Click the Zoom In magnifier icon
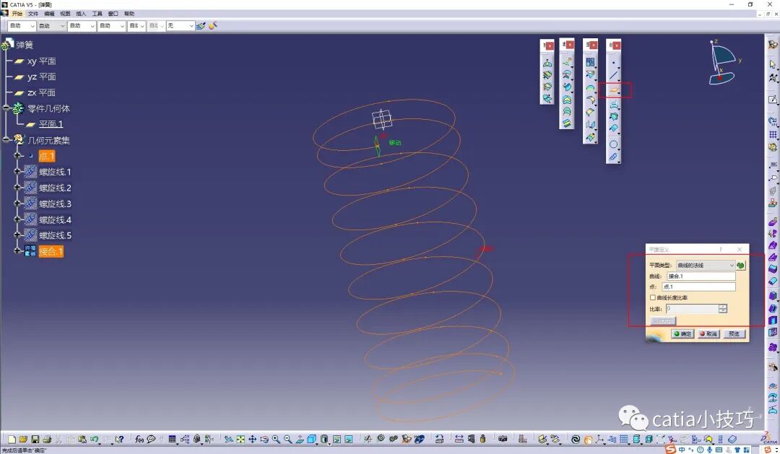This screenshot has width=780, height=454. tap(276, 439)
